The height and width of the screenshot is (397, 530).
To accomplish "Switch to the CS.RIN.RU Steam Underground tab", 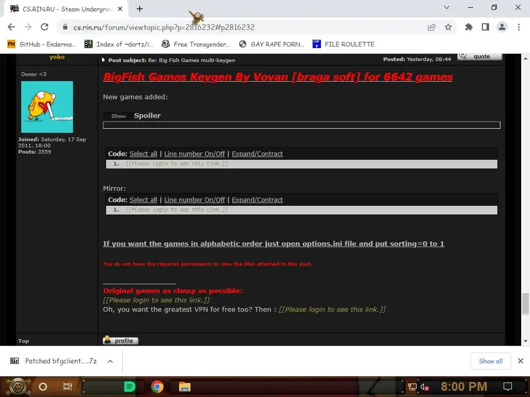I will 66,9.
